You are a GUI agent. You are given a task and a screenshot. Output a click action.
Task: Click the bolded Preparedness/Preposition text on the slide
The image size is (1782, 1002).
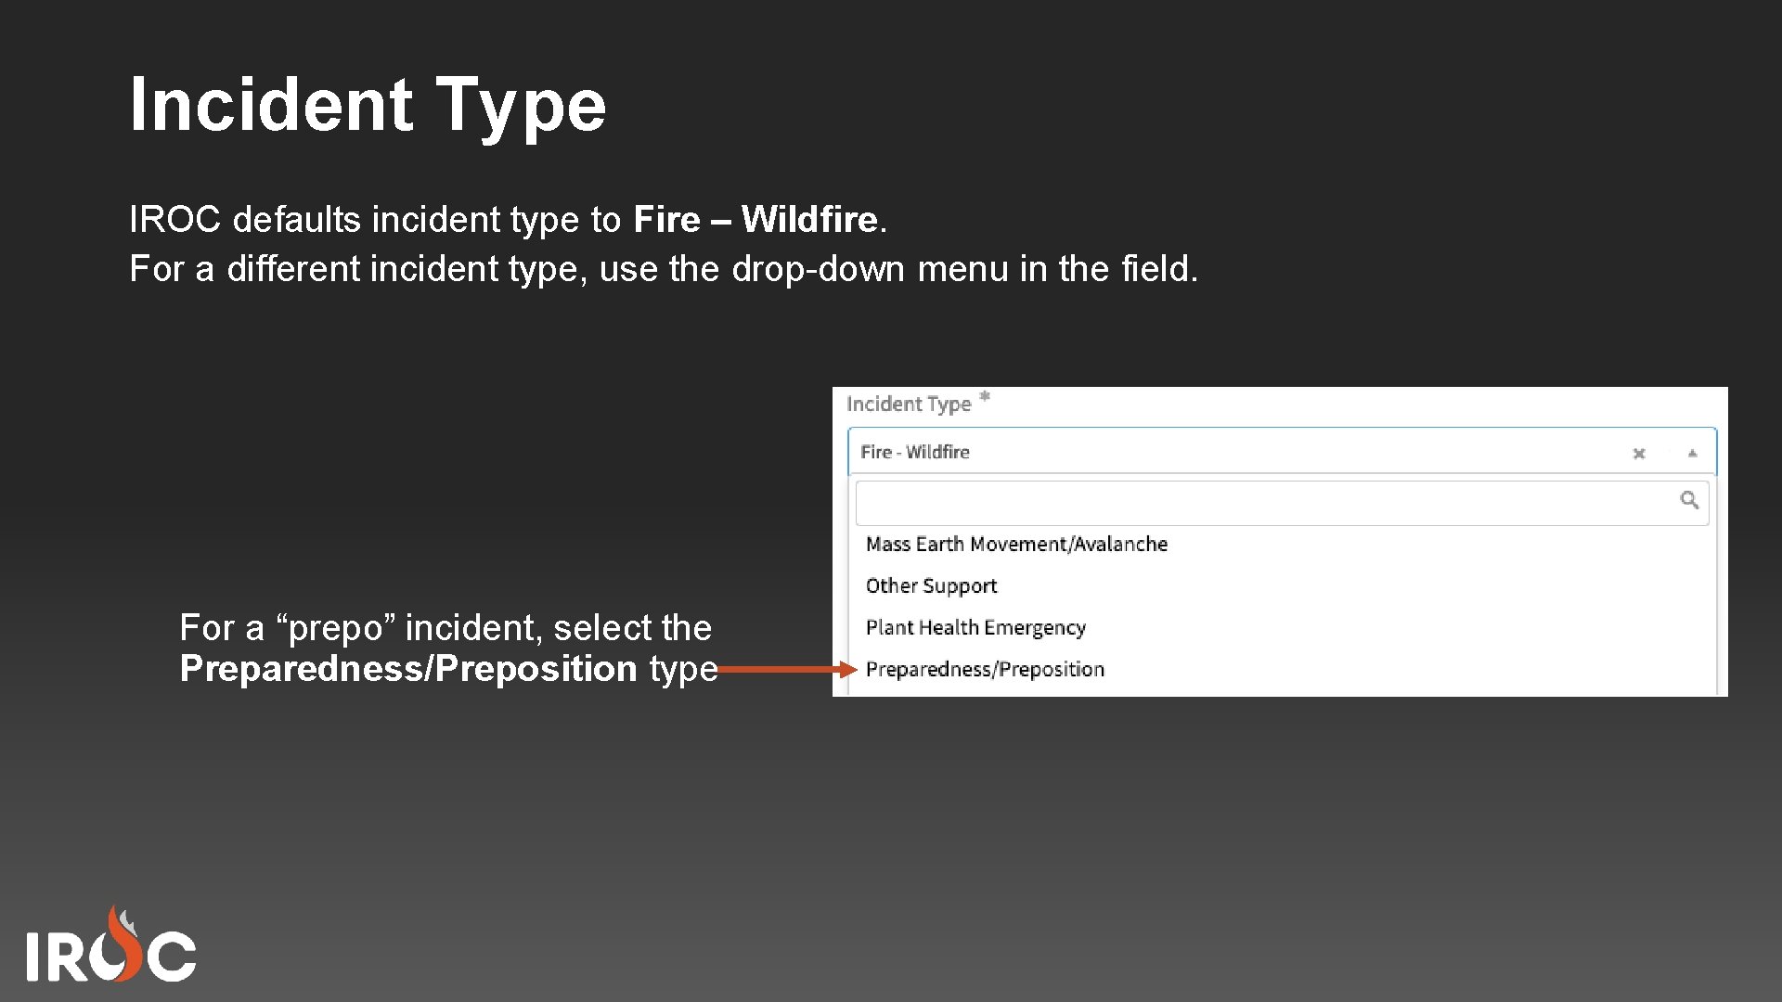[399, 668]
